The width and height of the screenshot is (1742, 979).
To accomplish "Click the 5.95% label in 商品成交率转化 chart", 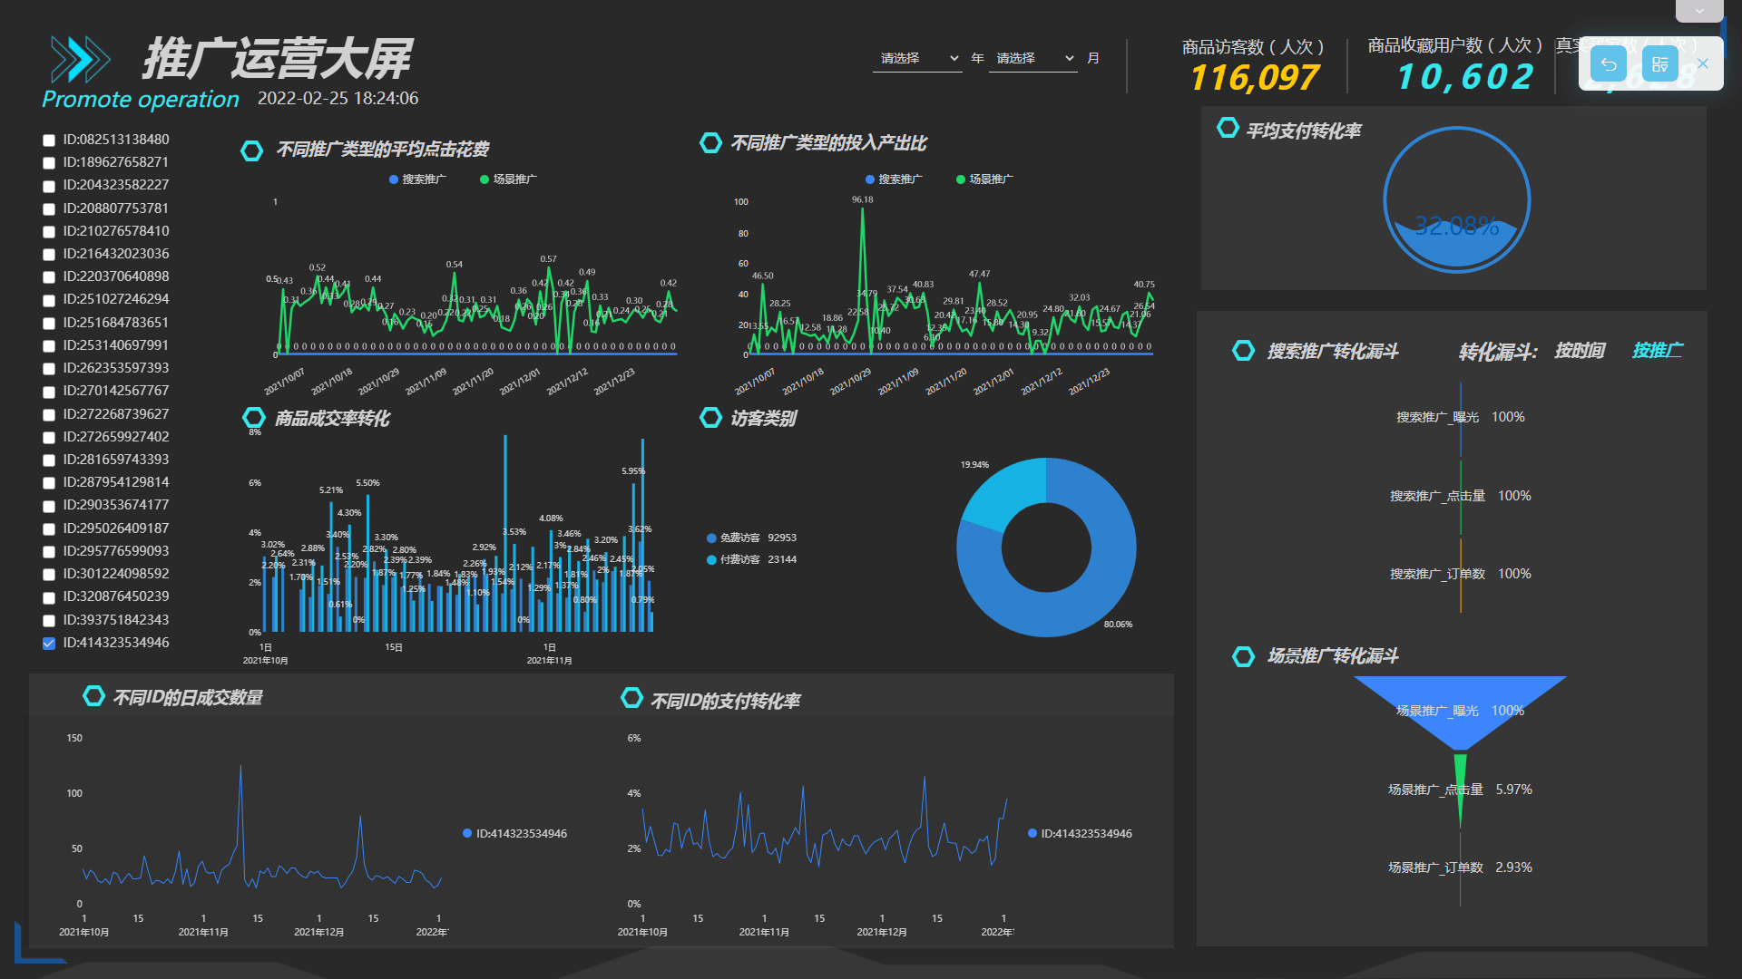I will coord(633,471).
